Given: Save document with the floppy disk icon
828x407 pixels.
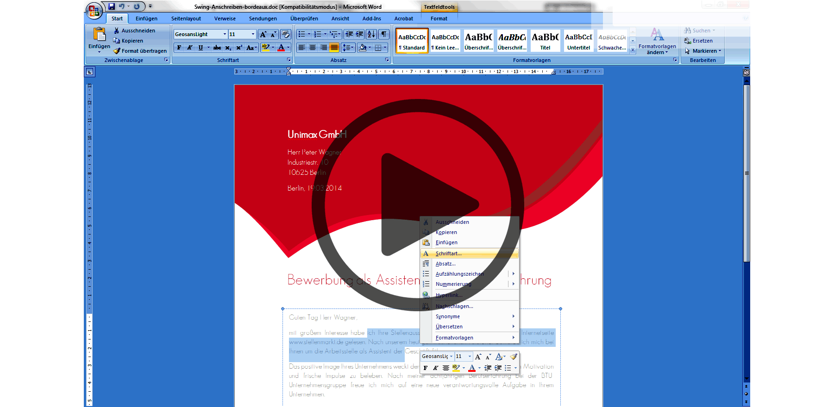Looking at the screenshot, I should point(112,6).
